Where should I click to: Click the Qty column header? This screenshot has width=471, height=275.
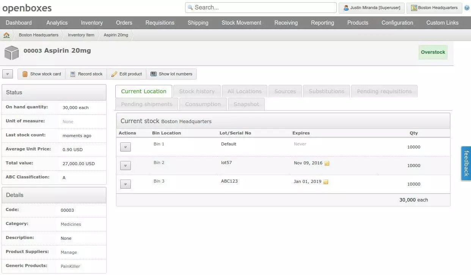414,133
